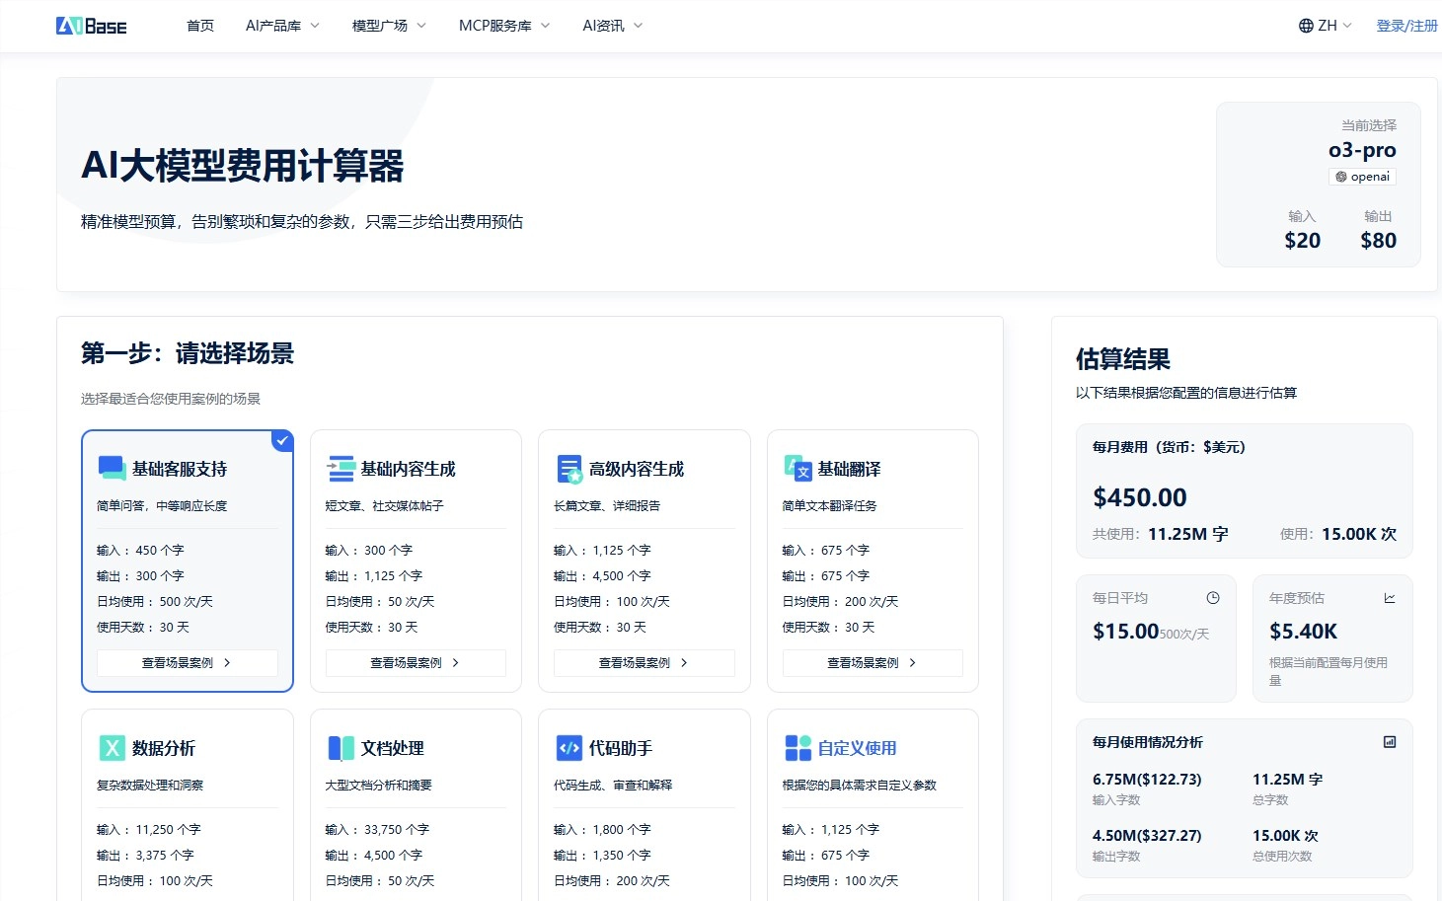
Task: Click the openai logo badge
Action: click(1362, 177)
